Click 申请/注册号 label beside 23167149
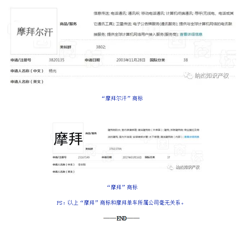239x228 pixels. click(x=59, y=157)
